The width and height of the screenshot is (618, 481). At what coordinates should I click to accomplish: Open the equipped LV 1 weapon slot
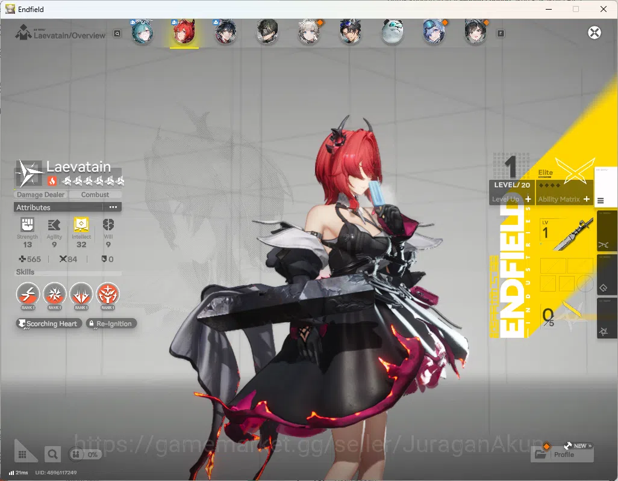click(x=566, y=235)
